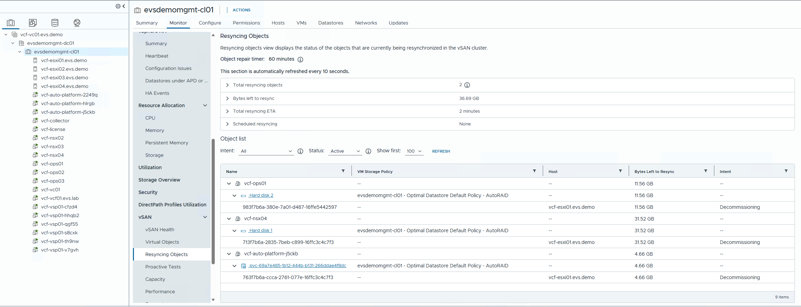
Task: Open filter for Intent column
Action: point(786,171)
